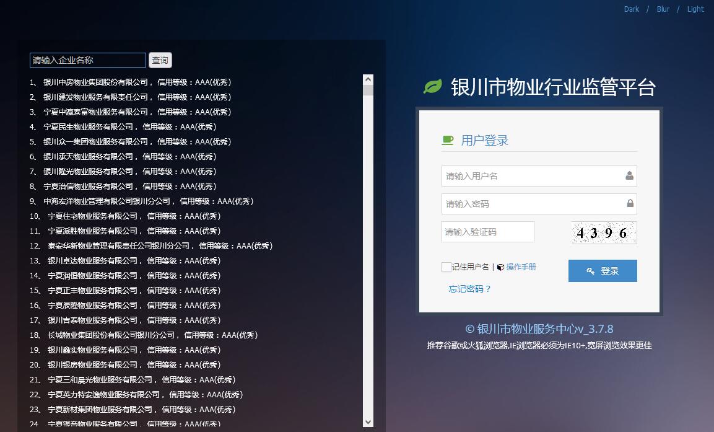Focus the 请输入企业名称 search field
This screenshot has height=432, width=714.
point(88,60)
